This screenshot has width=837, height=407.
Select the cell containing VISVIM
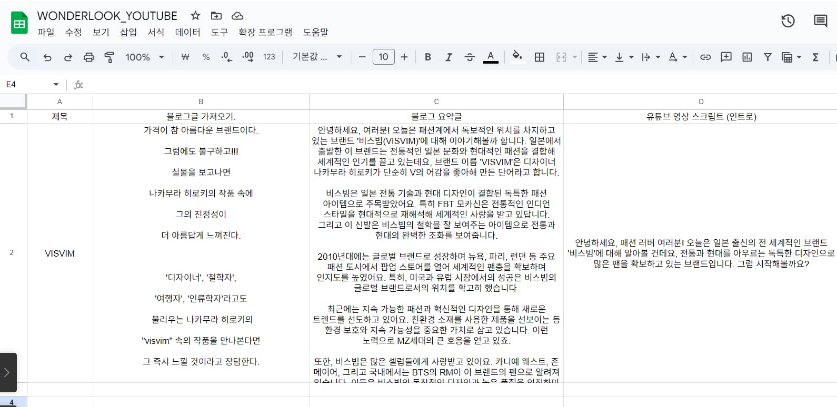[59, 253]
